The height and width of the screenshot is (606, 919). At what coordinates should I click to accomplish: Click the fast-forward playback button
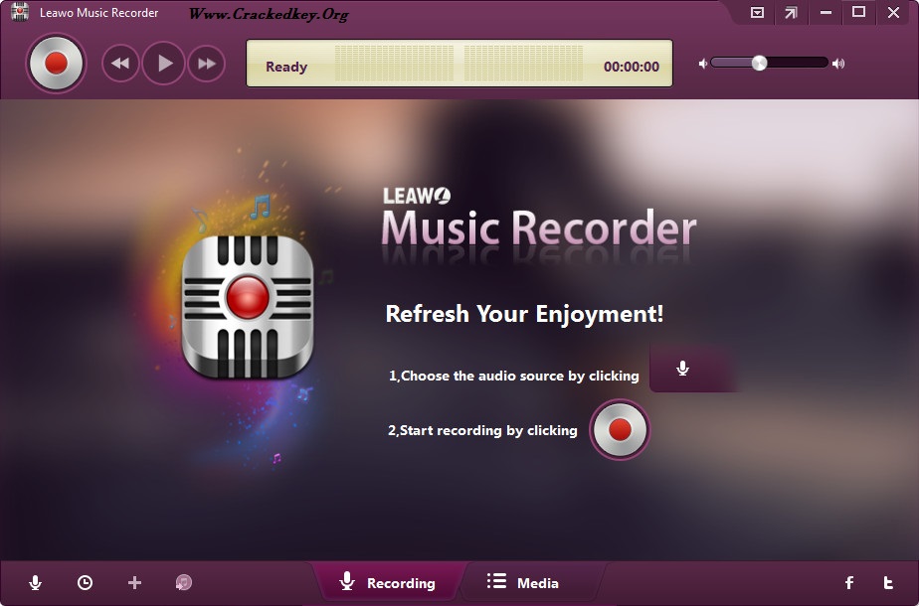206,64
